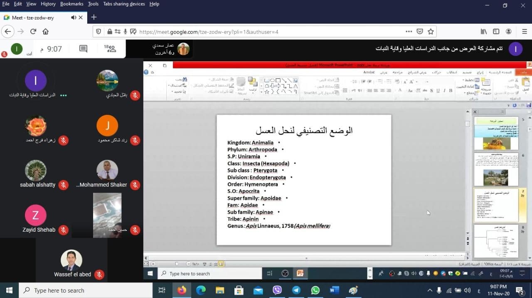Screen dimensions: 532x298
Task: Show the participants list with 18 people
Action: (x=110, y=49)
